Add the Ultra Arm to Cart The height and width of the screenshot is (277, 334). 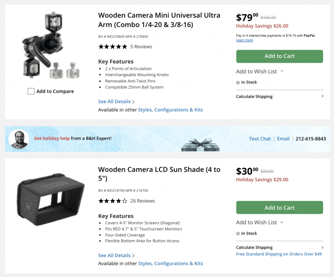[279, 56]
